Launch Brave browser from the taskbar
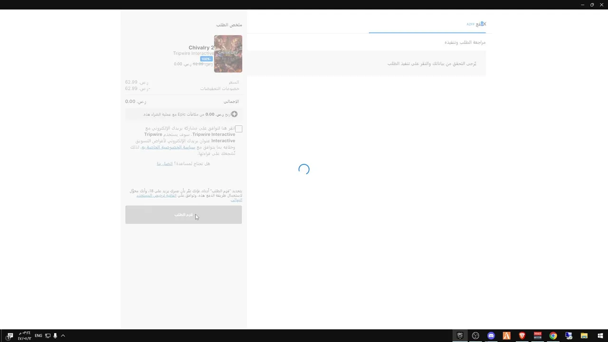 click(x=522, y=336)
